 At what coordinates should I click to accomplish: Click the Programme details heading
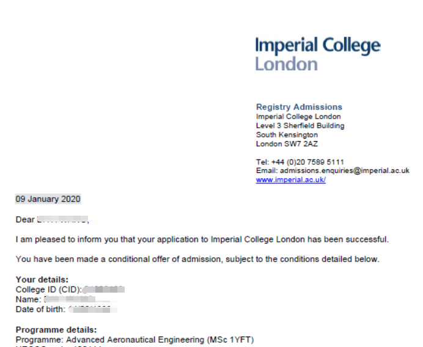(x=56, y=330)
